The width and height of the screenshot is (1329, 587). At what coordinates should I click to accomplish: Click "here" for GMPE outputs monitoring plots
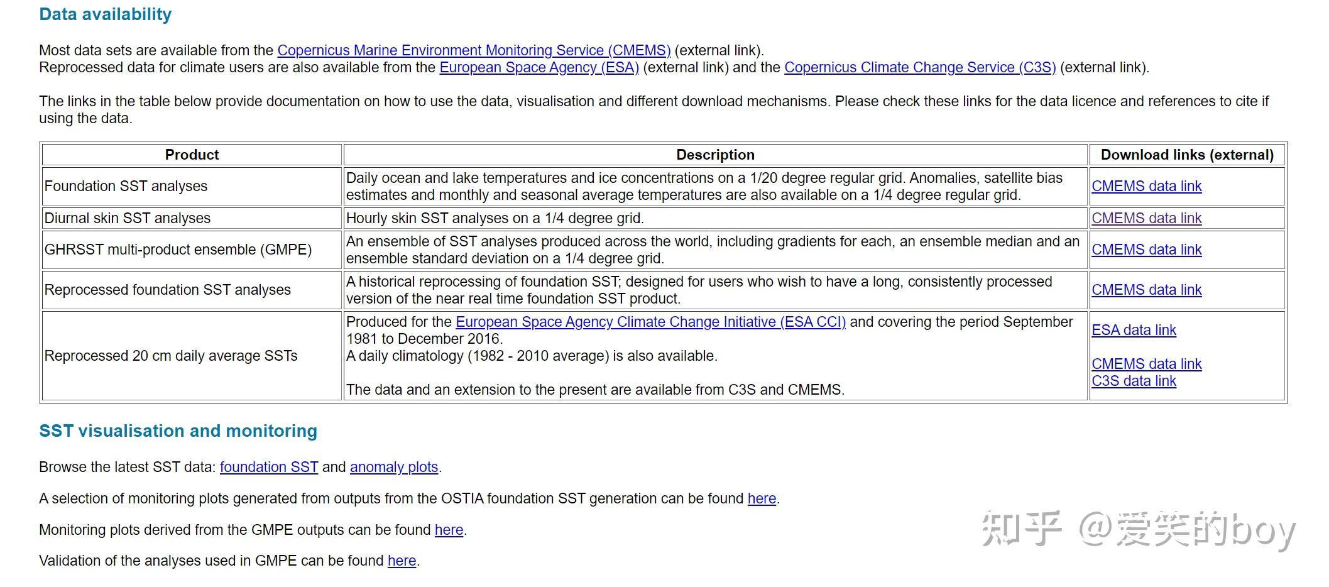click(449, 530)
